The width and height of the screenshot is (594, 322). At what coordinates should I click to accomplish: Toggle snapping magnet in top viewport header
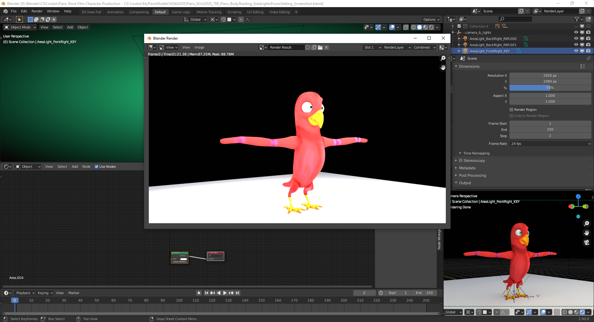[x=223, y=20]
